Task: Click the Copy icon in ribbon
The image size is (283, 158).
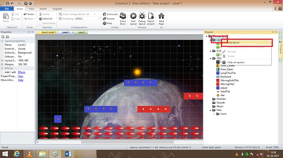Action: point(13,19)
